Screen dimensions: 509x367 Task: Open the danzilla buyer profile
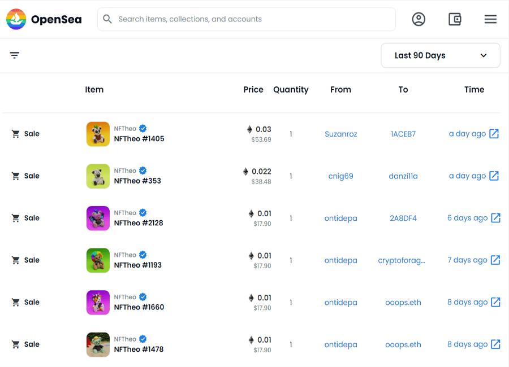click(403, 176)
